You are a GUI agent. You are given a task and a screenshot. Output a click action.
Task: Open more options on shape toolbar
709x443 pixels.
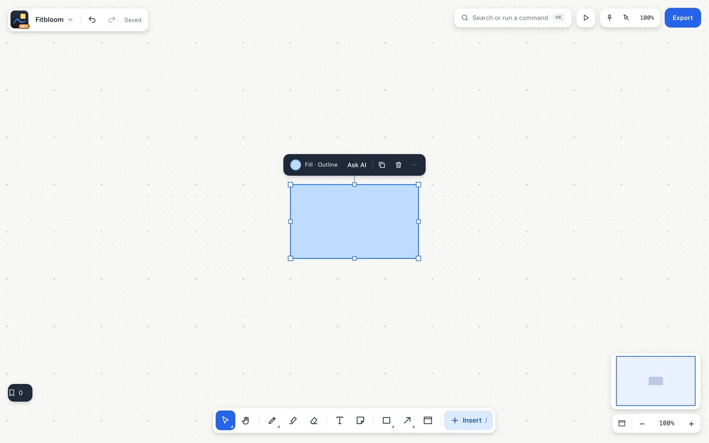[x=415, y=165]
